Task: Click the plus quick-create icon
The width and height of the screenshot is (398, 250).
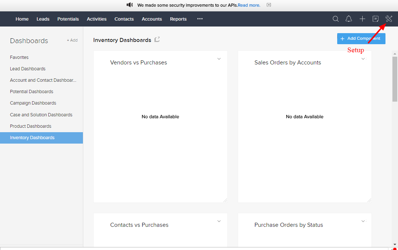Action: pyautogui.click(x=362, y=19)
